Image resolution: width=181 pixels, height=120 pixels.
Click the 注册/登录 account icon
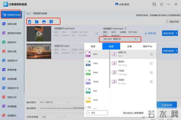tap(117, 4)
